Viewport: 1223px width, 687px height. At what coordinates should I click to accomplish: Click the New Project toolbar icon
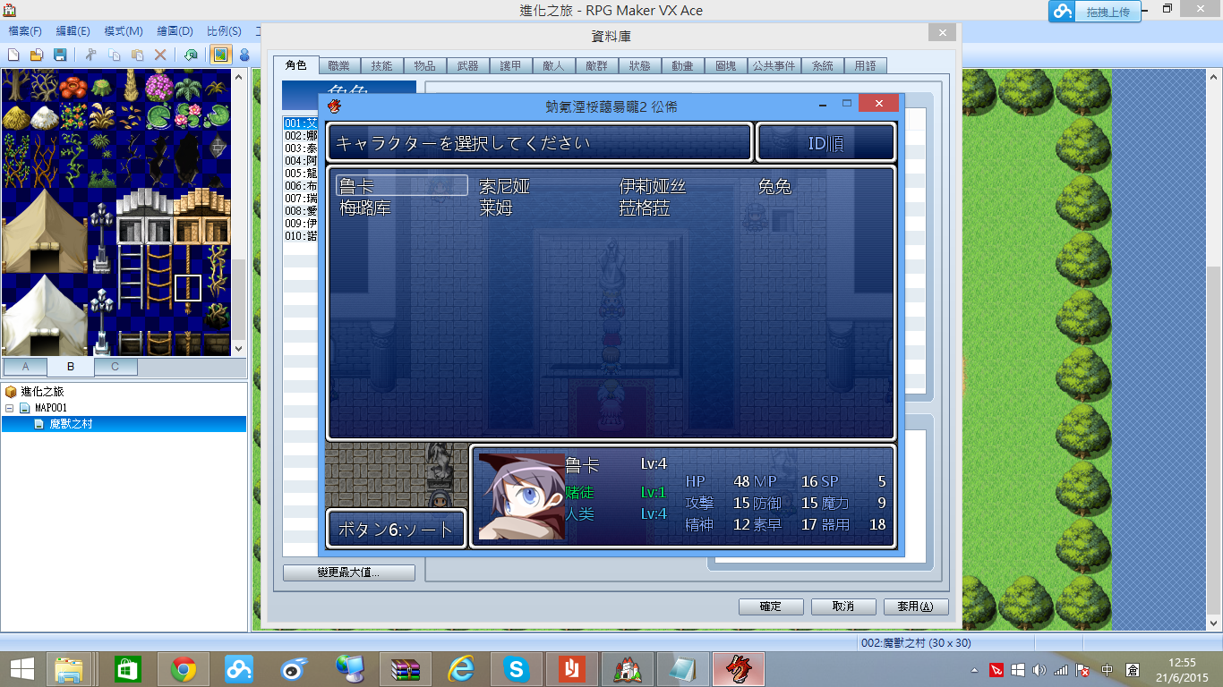click(13, 55)
